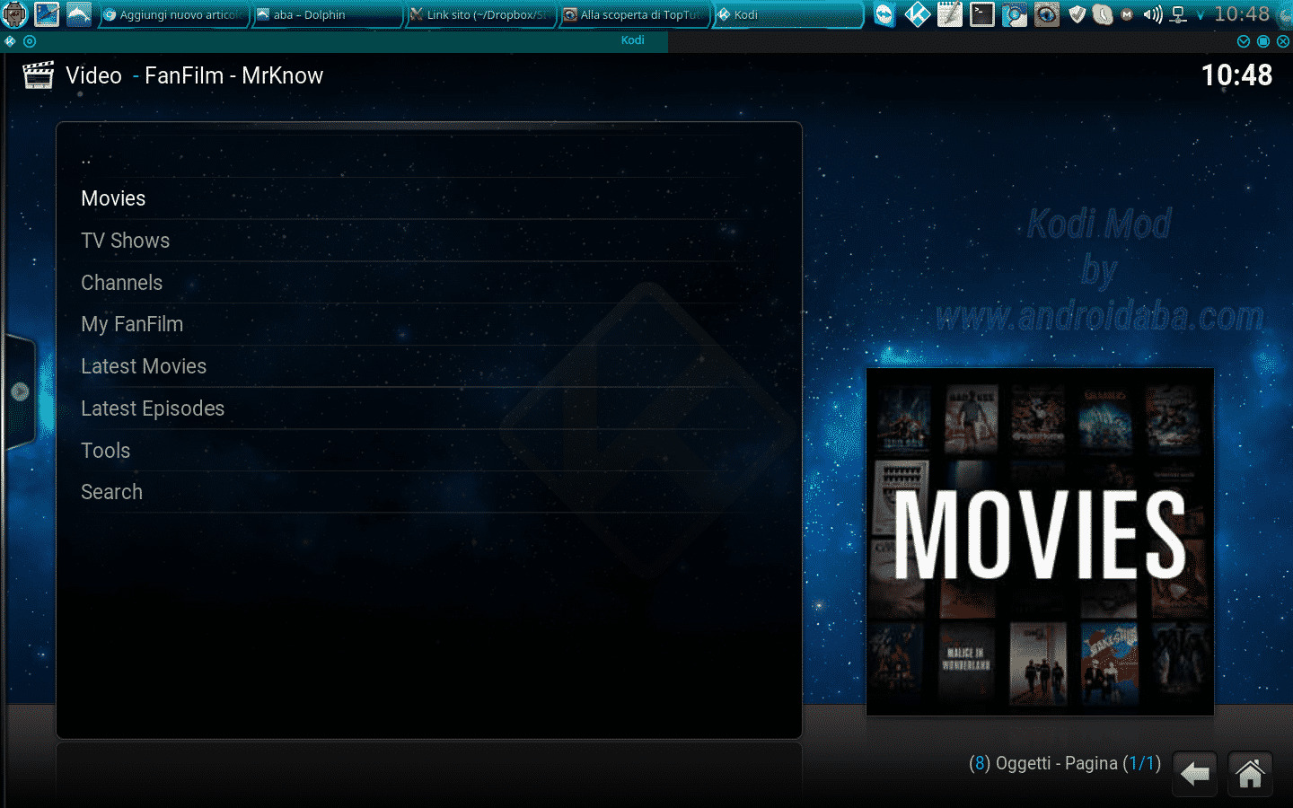Screen dimensions: 1293x808
Task: Open the MEGA sync tray icon
Action: coord(1127,14)
